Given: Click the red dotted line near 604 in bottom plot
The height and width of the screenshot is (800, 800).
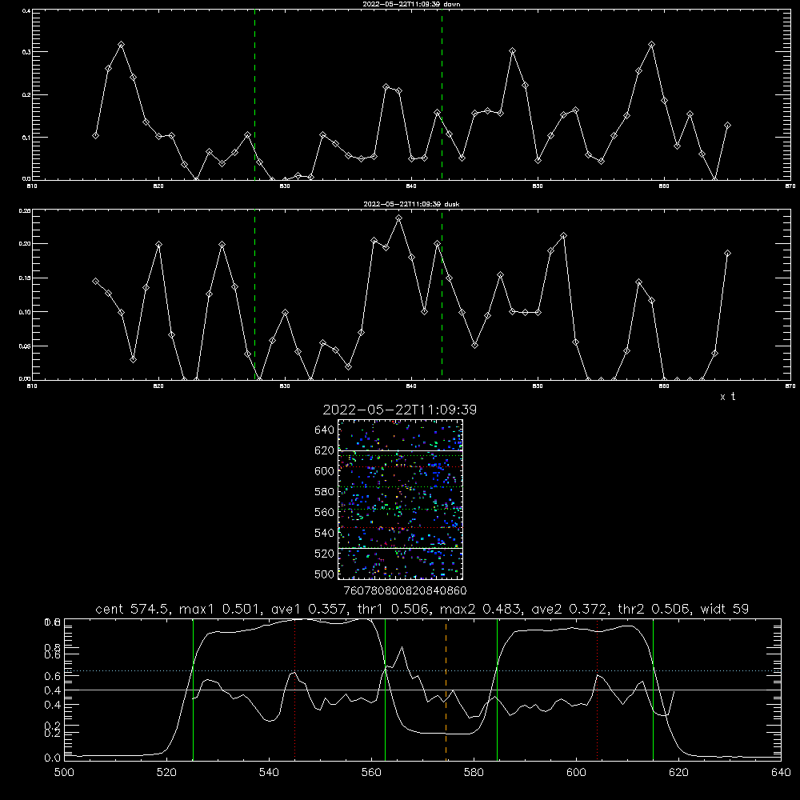Looking at the screenshot, I should click(597, 690).
